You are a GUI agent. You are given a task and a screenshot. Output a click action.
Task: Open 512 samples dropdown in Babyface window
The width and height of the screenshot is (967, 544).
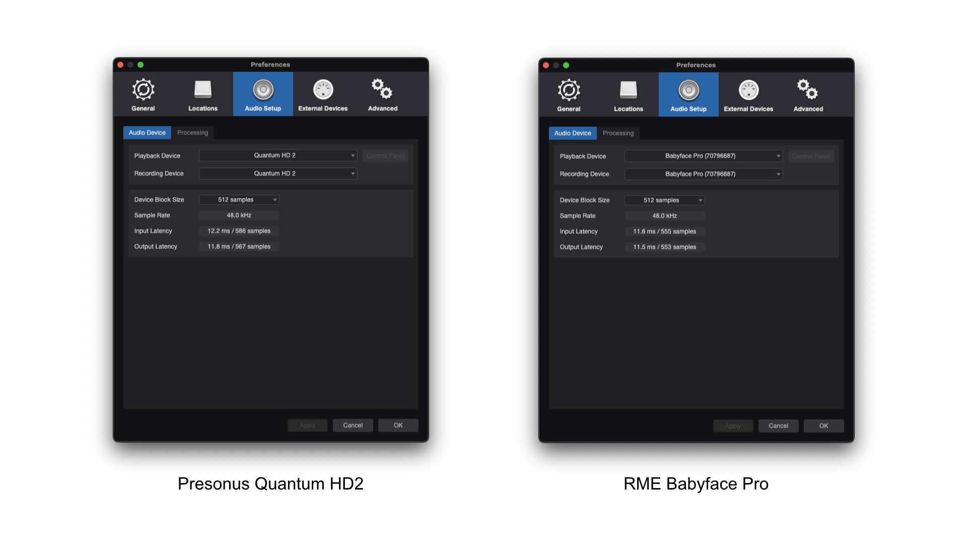(664, 200)
